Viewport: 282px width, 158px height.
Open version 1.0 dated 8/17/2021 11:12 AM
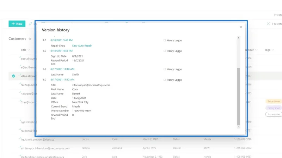pos(62,80)
